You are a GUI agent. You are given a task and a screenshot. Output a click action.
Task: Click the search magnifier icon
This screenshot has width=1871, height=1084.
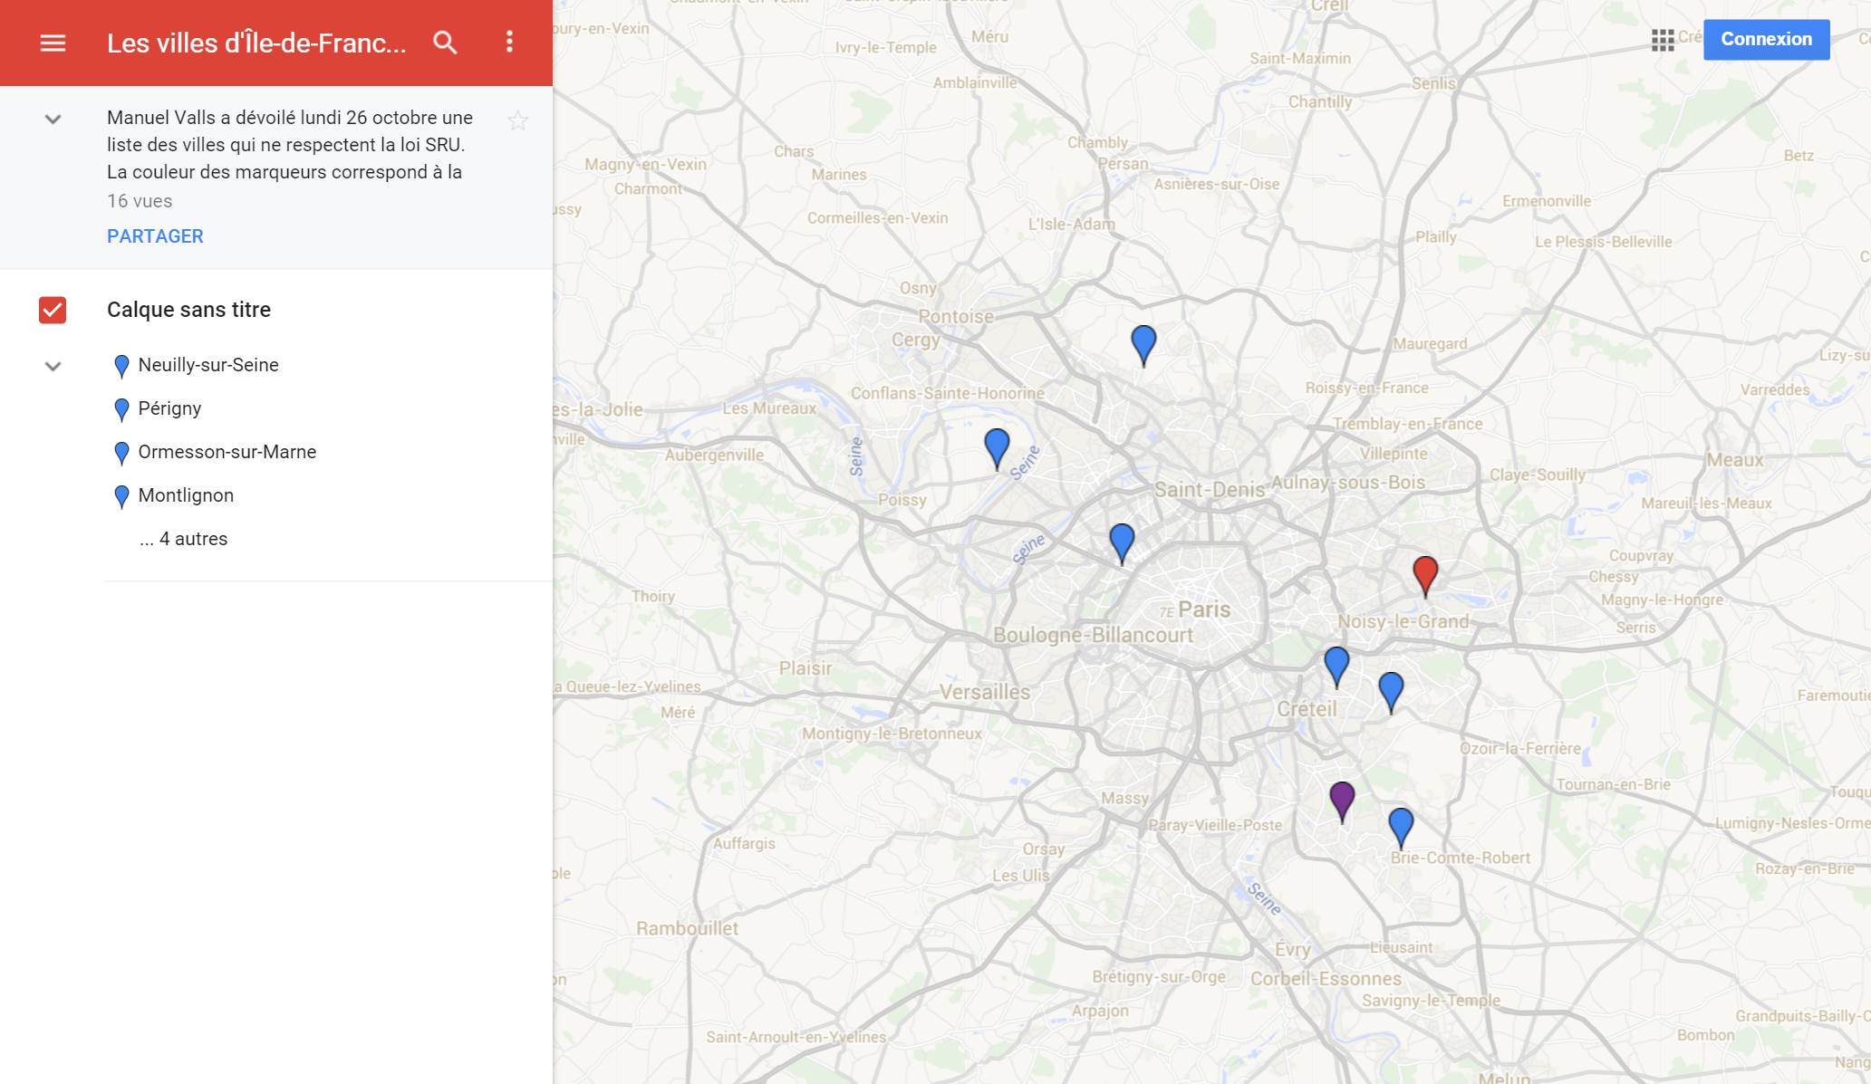[445, 43]
